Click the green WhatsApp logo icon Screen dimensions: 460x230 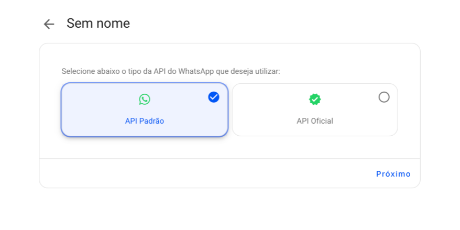click(x=144, y=100)
